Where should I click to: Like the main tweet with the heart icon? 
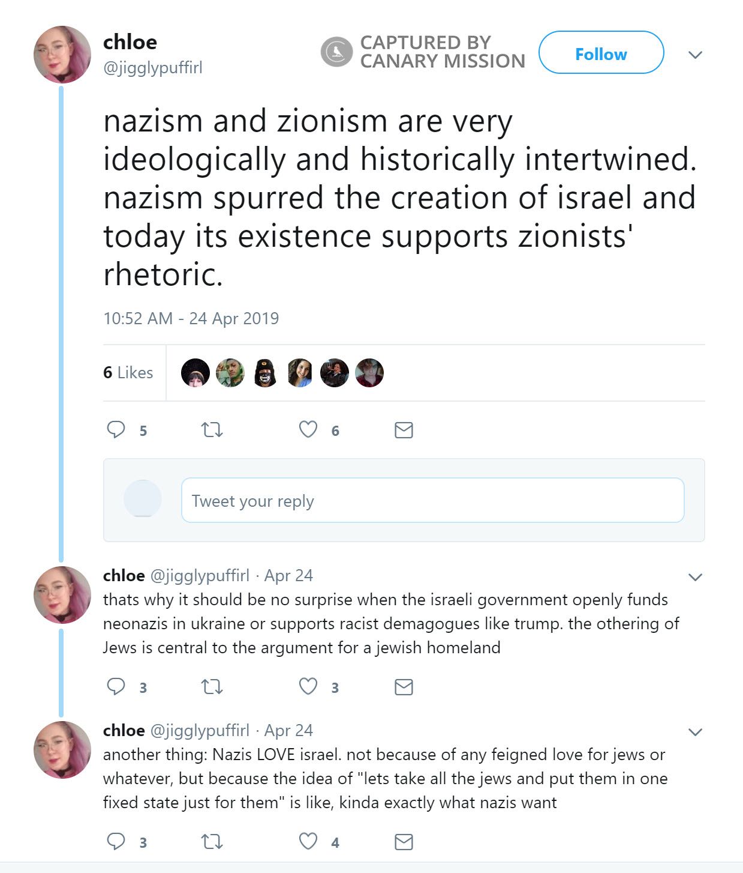(308, 429)
